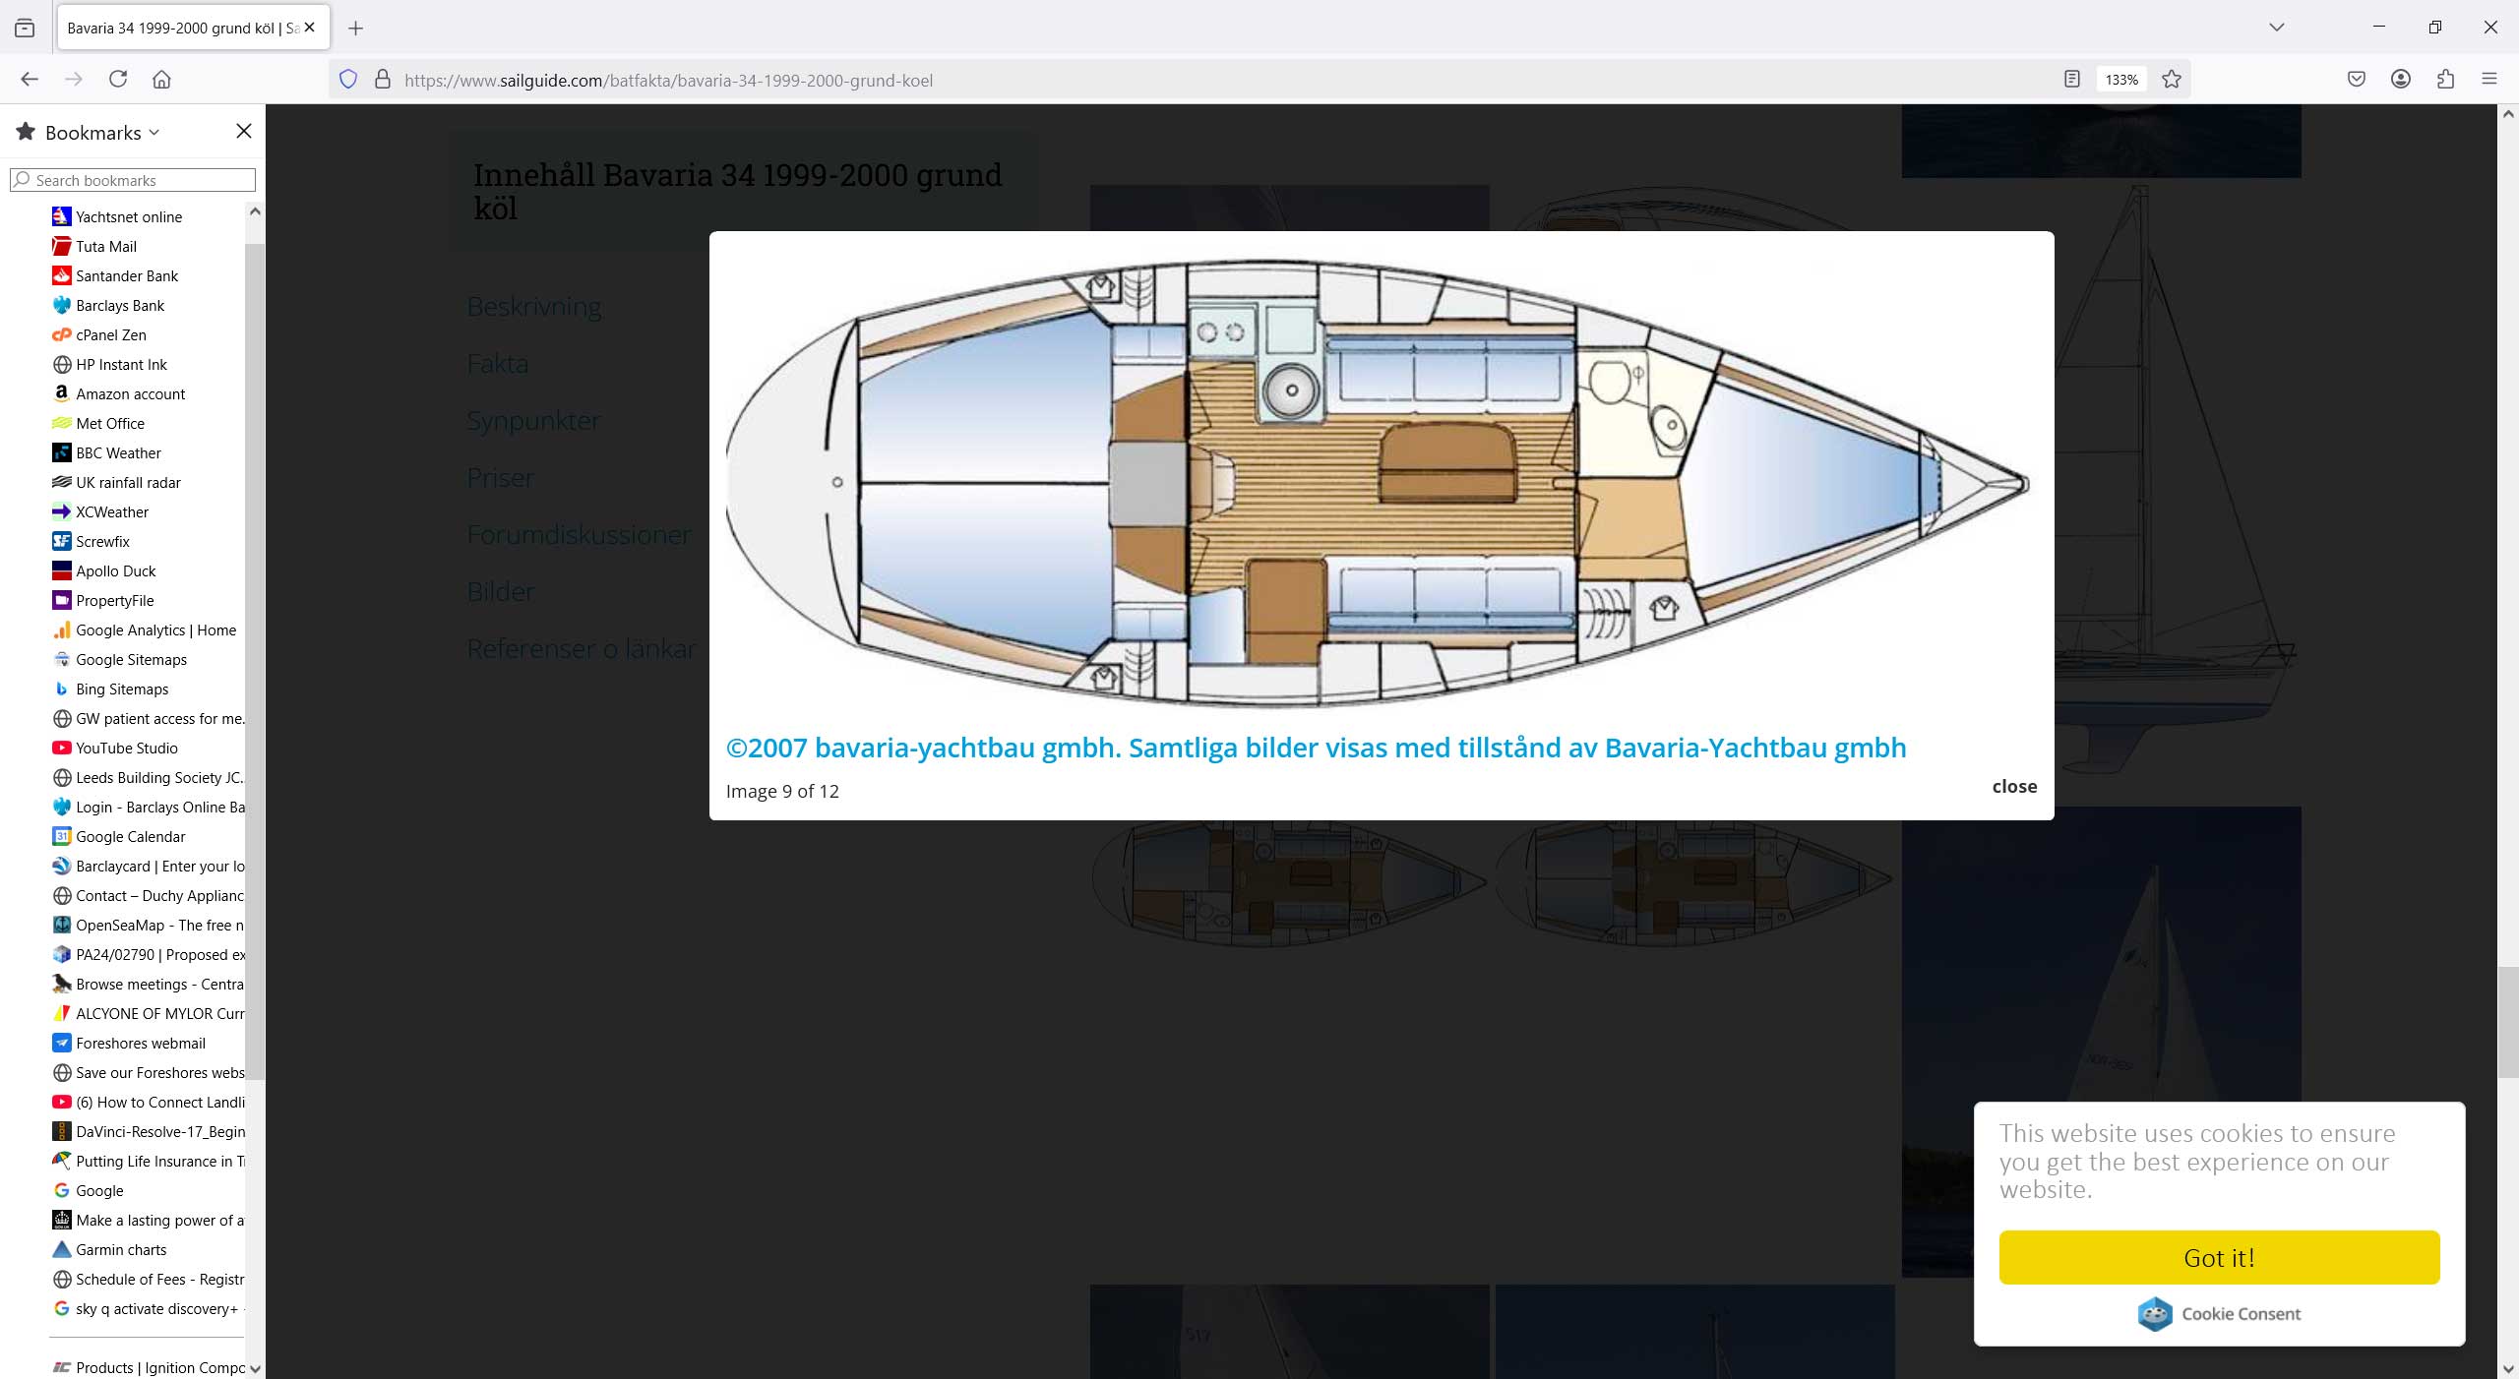Select the Bavaria 34 1999-2000 tab
Viewport: 2519px width, 1379px height.
[x=193, y=28]
